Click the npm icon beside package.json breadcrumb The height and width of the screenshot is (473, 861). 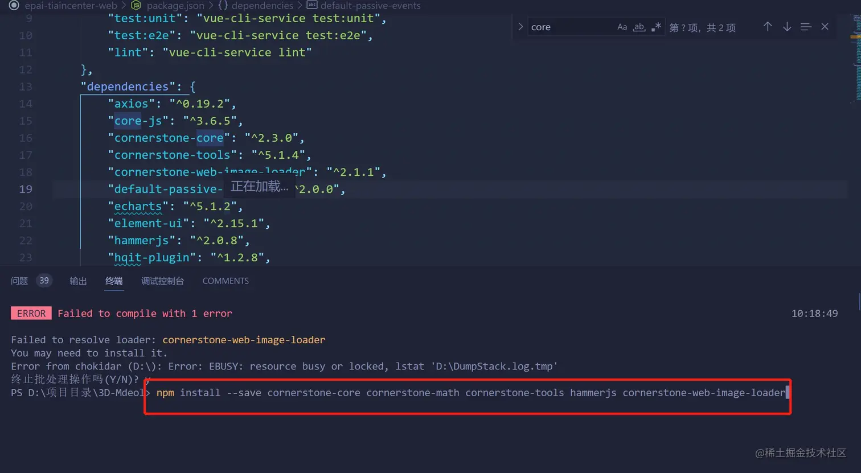[136, 6]
